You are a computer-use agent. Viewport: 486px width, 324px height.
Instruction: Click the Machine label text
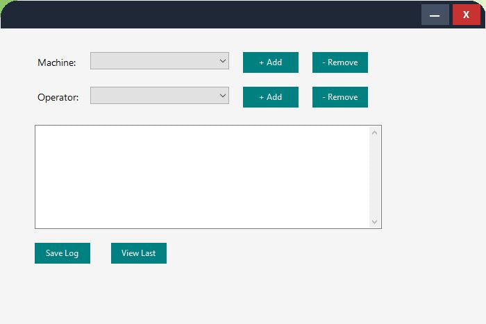(x=56, y=62)
